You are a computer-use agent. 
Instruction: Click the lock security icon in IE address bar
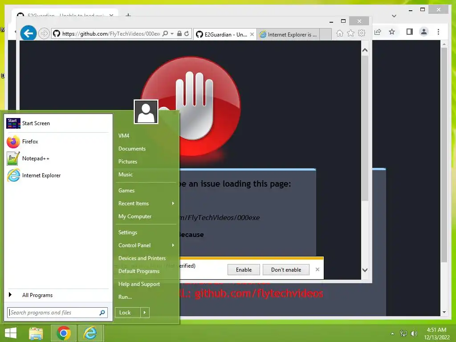pos(179,34)
